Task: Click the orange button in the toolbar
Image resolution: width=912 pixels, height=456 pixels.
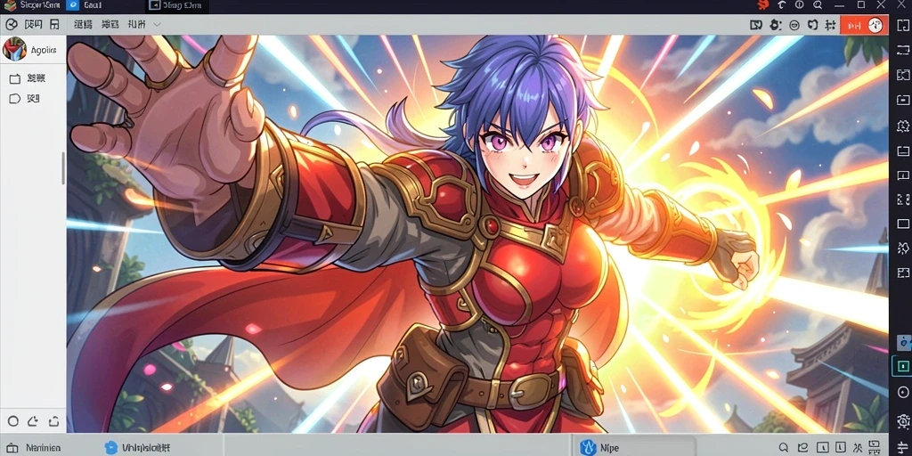Action: coord(864,25)
